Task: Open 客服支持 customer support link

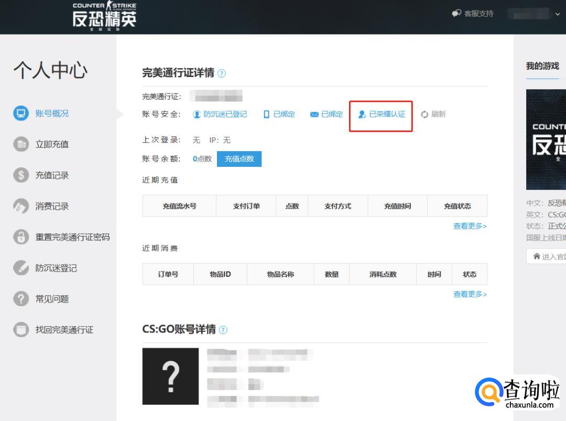Action: [478, 14]
